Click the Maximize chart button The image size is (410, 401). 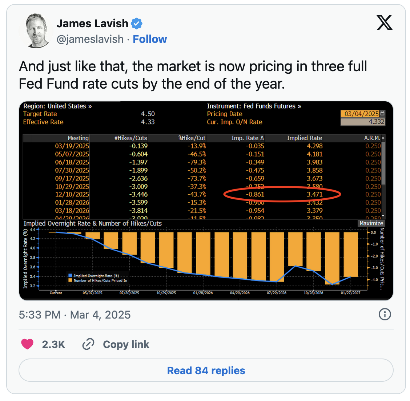tap(371, 223)
